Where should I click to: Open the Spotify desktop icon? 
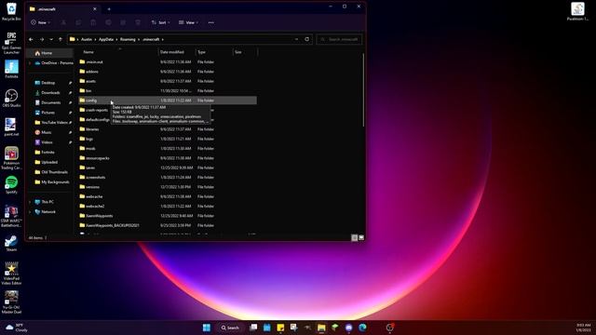coord(11,185)
